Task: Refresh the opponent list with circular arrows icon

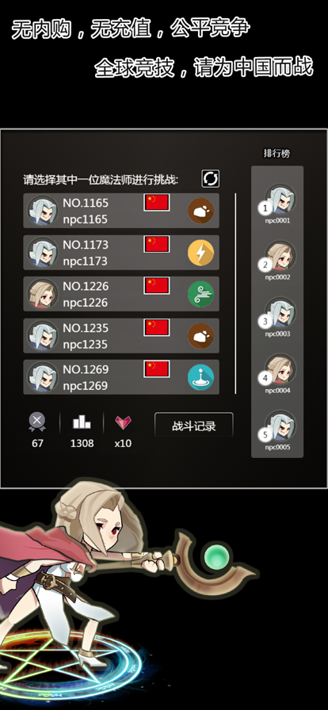Action: click(x=210, y=178)
